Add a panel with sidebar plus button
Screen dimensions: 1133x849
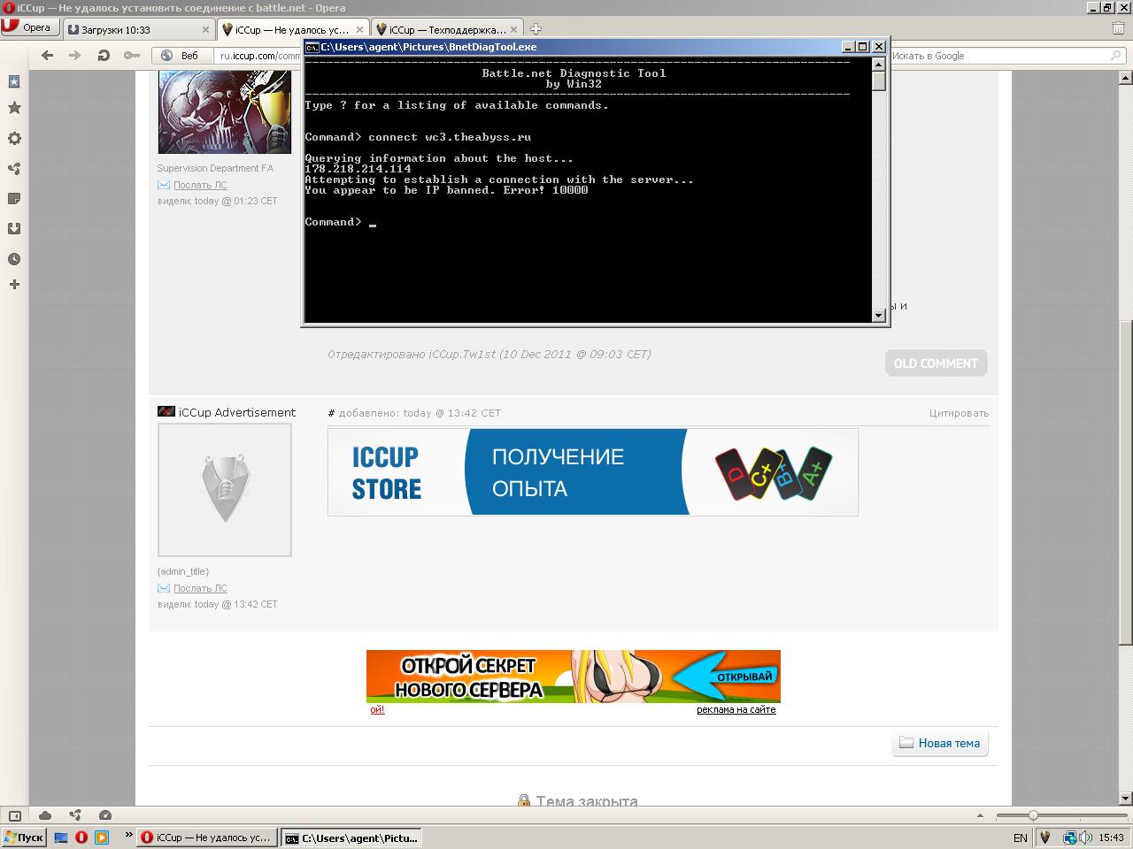14,284
